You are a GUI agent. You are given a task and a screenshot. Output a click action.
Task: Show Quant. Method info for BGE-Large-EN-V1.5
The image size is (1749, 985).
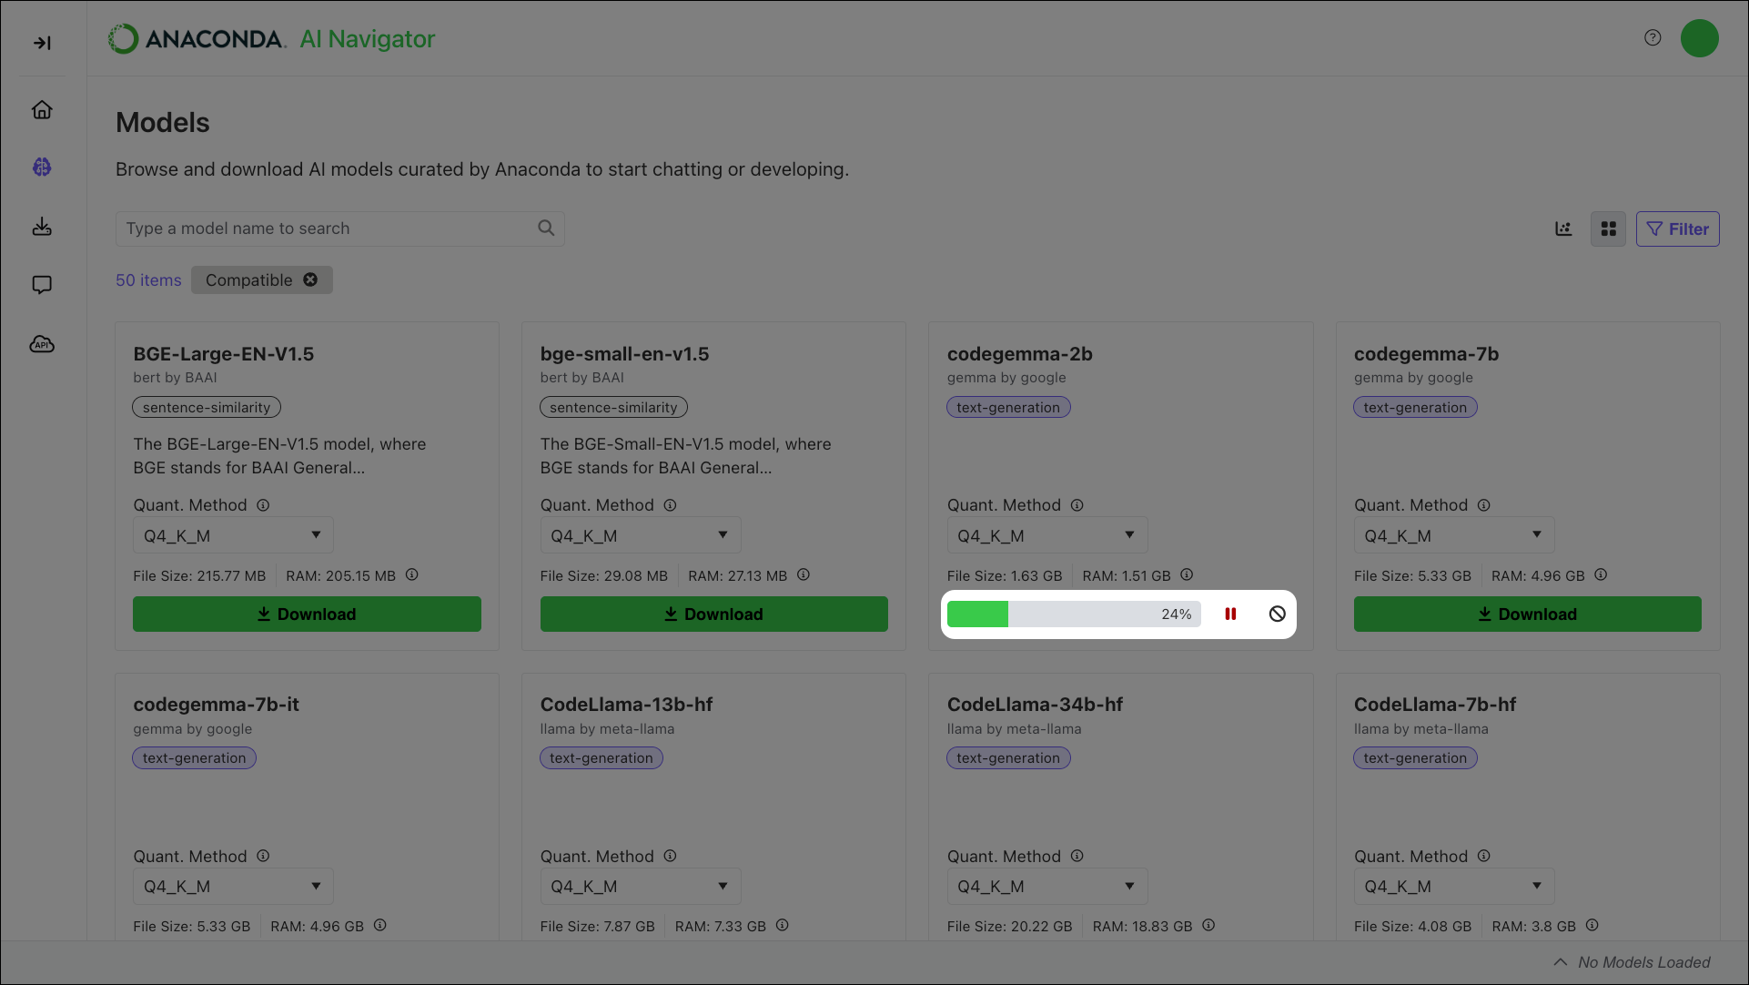[263, 505]
